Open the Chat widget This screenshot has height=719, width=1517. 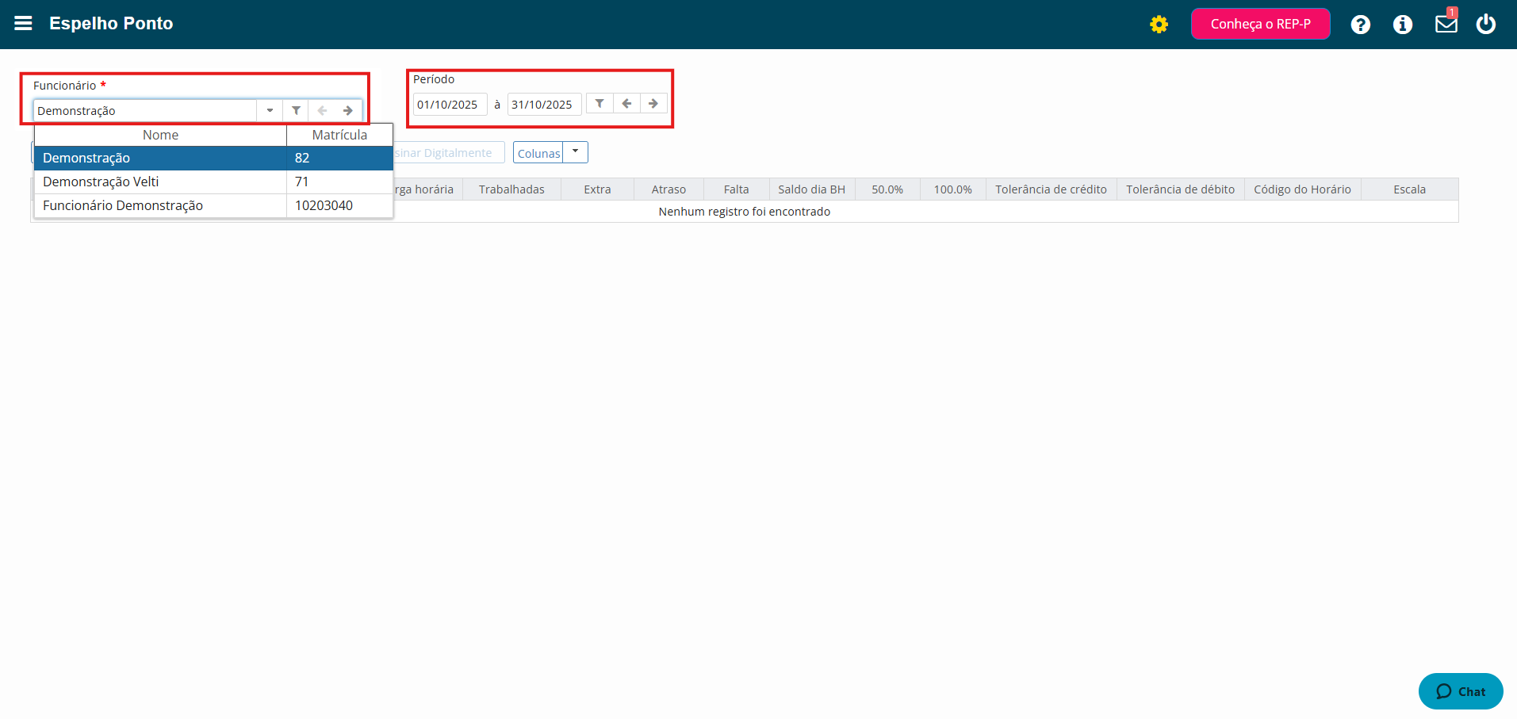[x=1461, y=691]
